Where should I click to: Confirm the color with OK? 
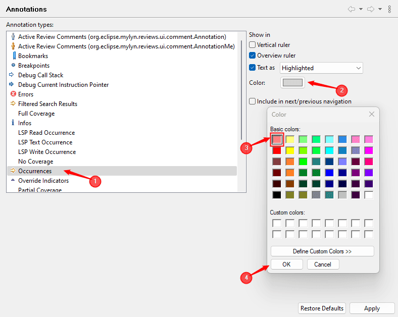[x=287, y=265]
